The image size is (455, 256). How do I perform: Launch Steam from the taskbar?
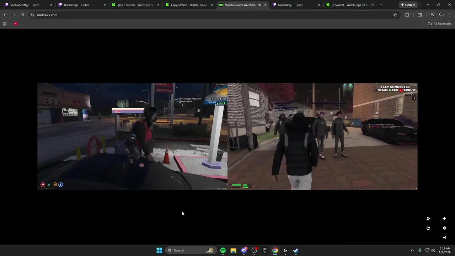[x=296, y=250]
